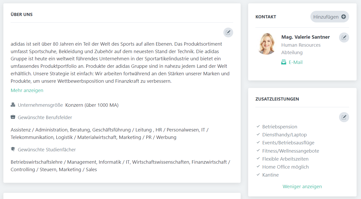This screenshot has height=199, width=361.
Task: Open the E-Mail link for contact
Action: click(296, 62)
